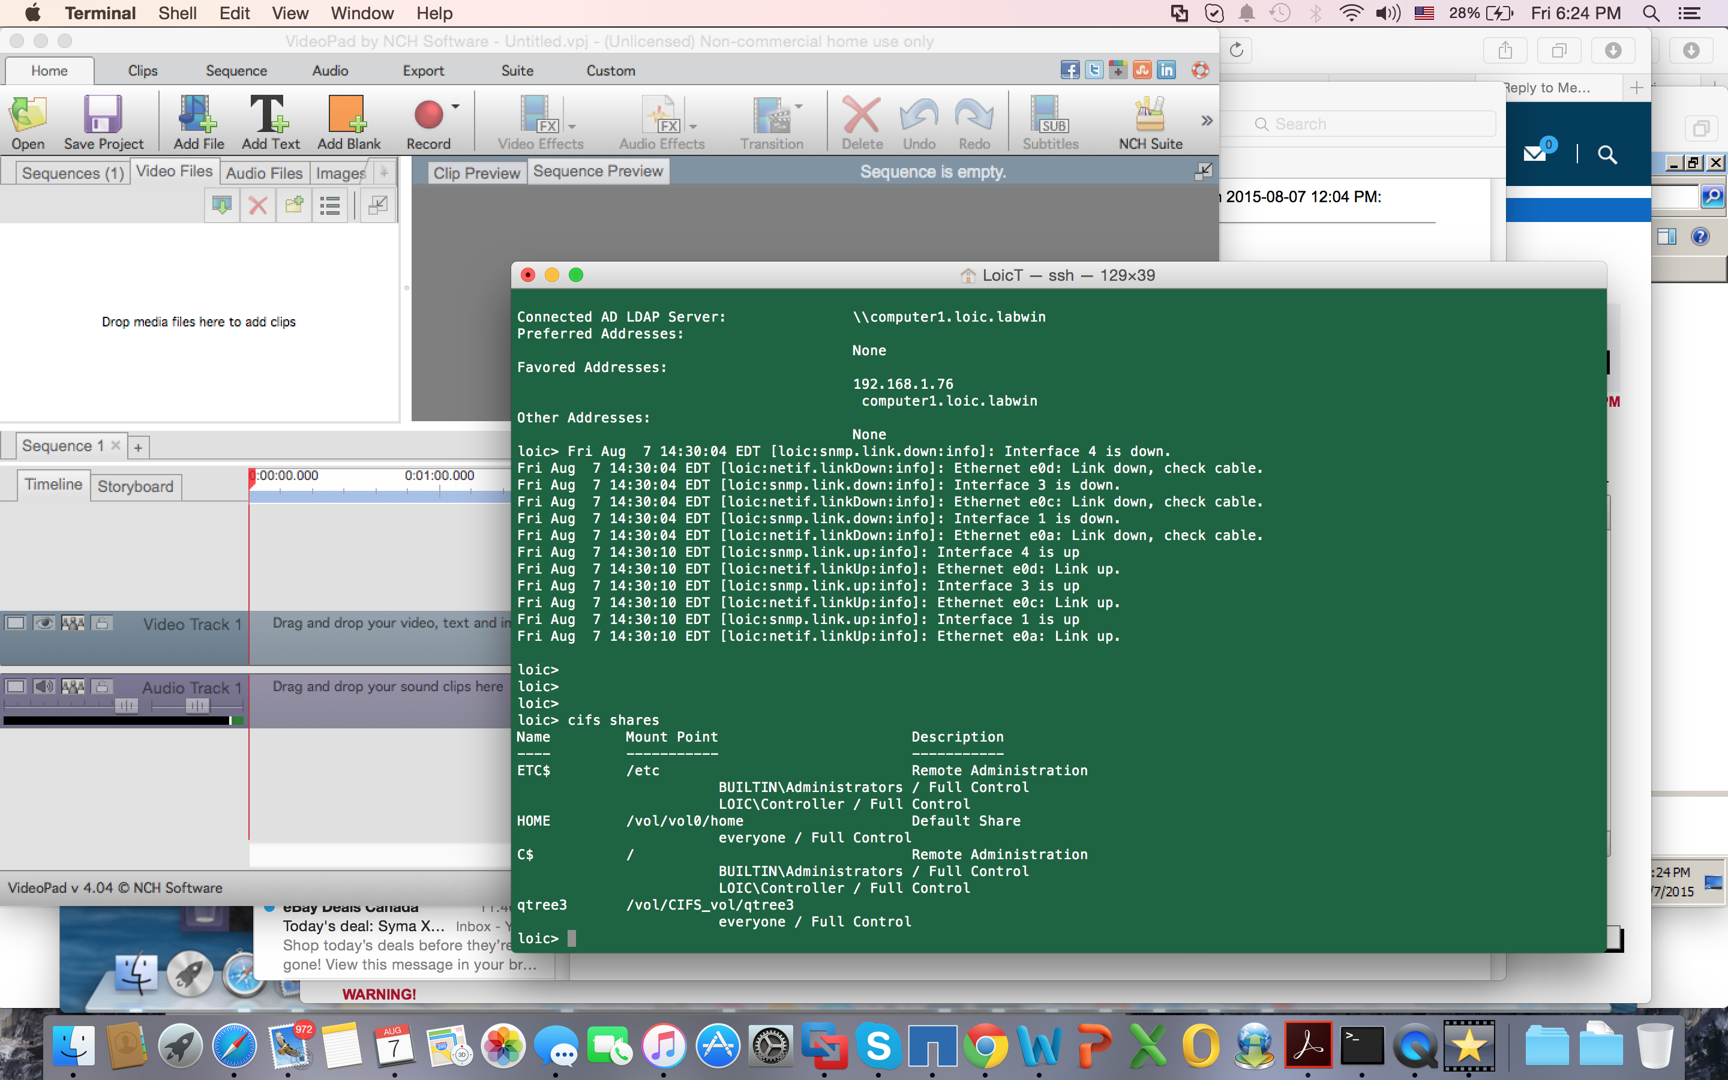Expand the Video Effects dropdown arrow

coord(572,127)
